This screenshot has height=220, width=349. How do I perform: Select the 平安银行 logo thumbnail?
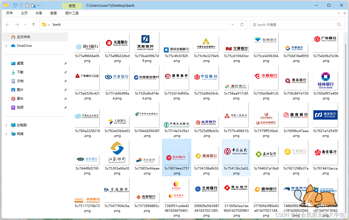click(x=87, y=200)
